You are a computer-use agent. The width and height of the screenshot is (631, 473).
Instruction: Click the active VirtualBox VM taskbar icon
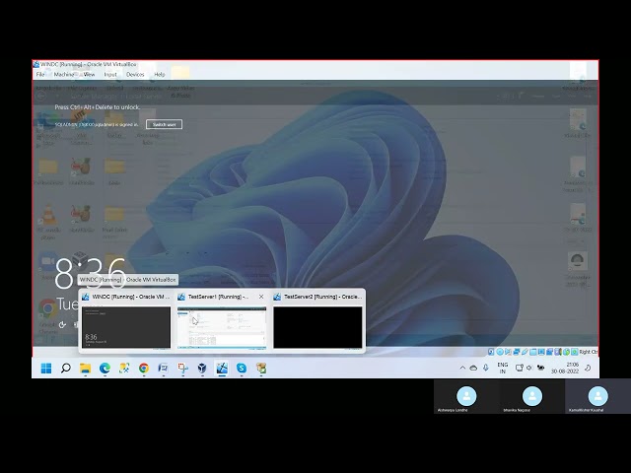pos(222,368)
